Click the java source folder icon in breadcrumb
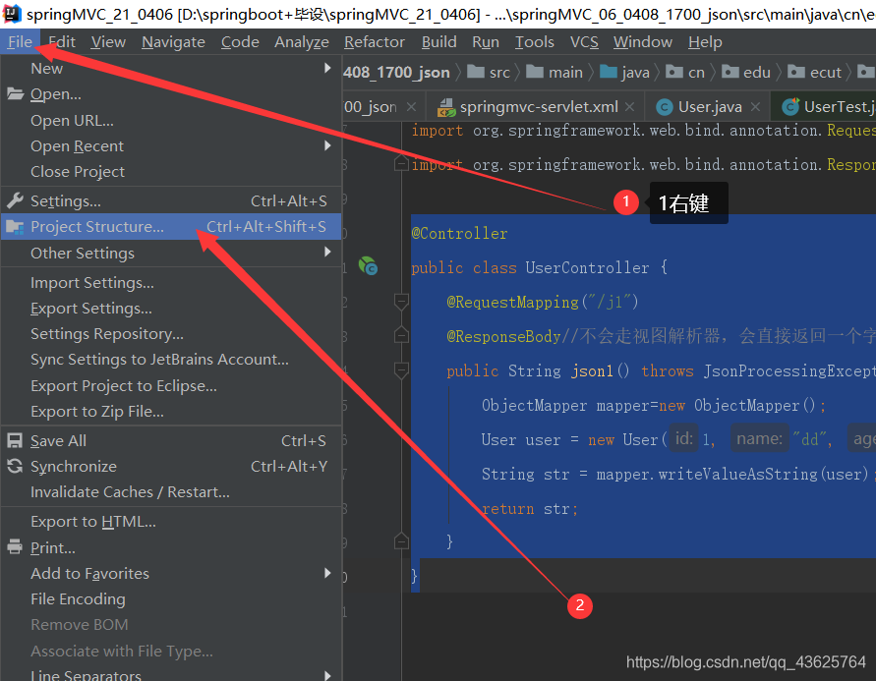 click(x=608, y=72)
